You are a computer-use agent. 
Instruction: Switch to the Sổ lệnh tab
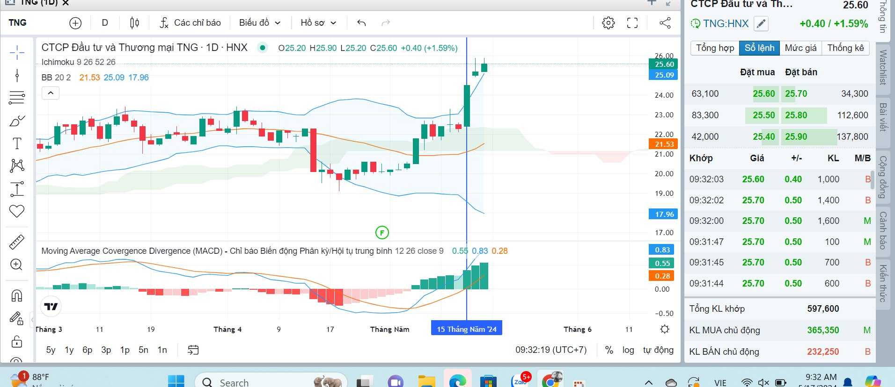click(759, 48)
